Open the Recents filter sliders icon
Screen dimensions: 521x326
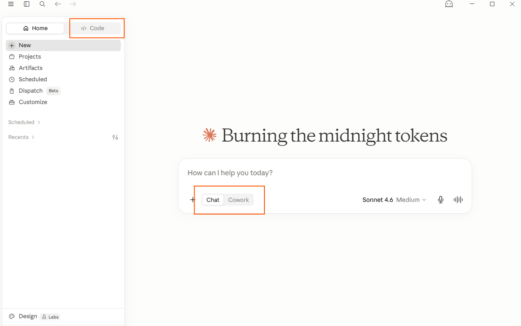tap(115, 137)
